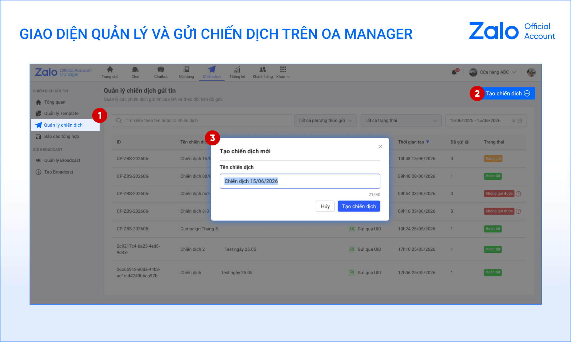Open the Nội dung content icon
571x342 pixels.
pos(187,69)
